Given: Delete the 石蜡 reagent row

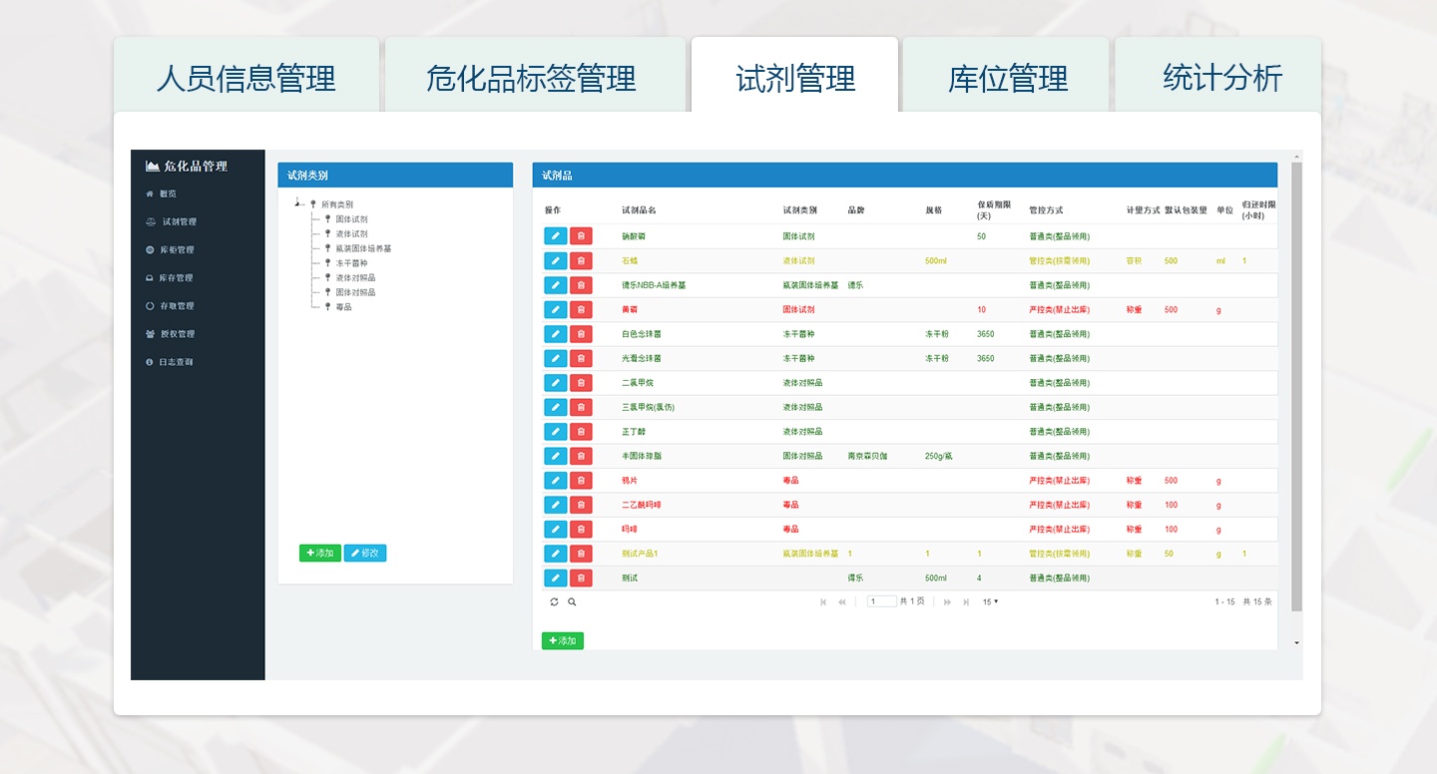Looking at the screenshot, I should [581, 261].
